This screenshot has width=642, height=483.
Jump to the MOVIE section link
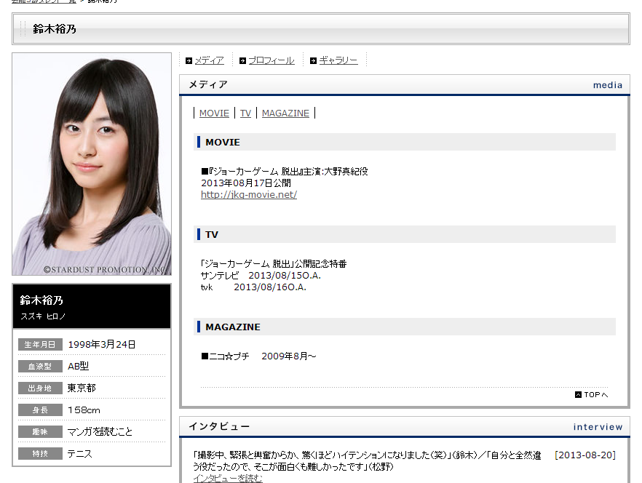pyautogui.click(x=214, y=113)
